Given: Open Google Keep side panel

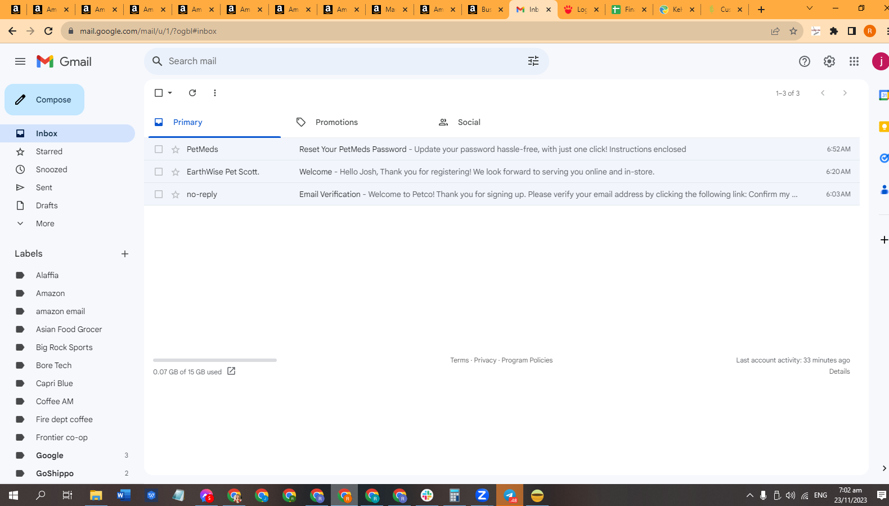Looking at the screenshot, I should 884,127.
